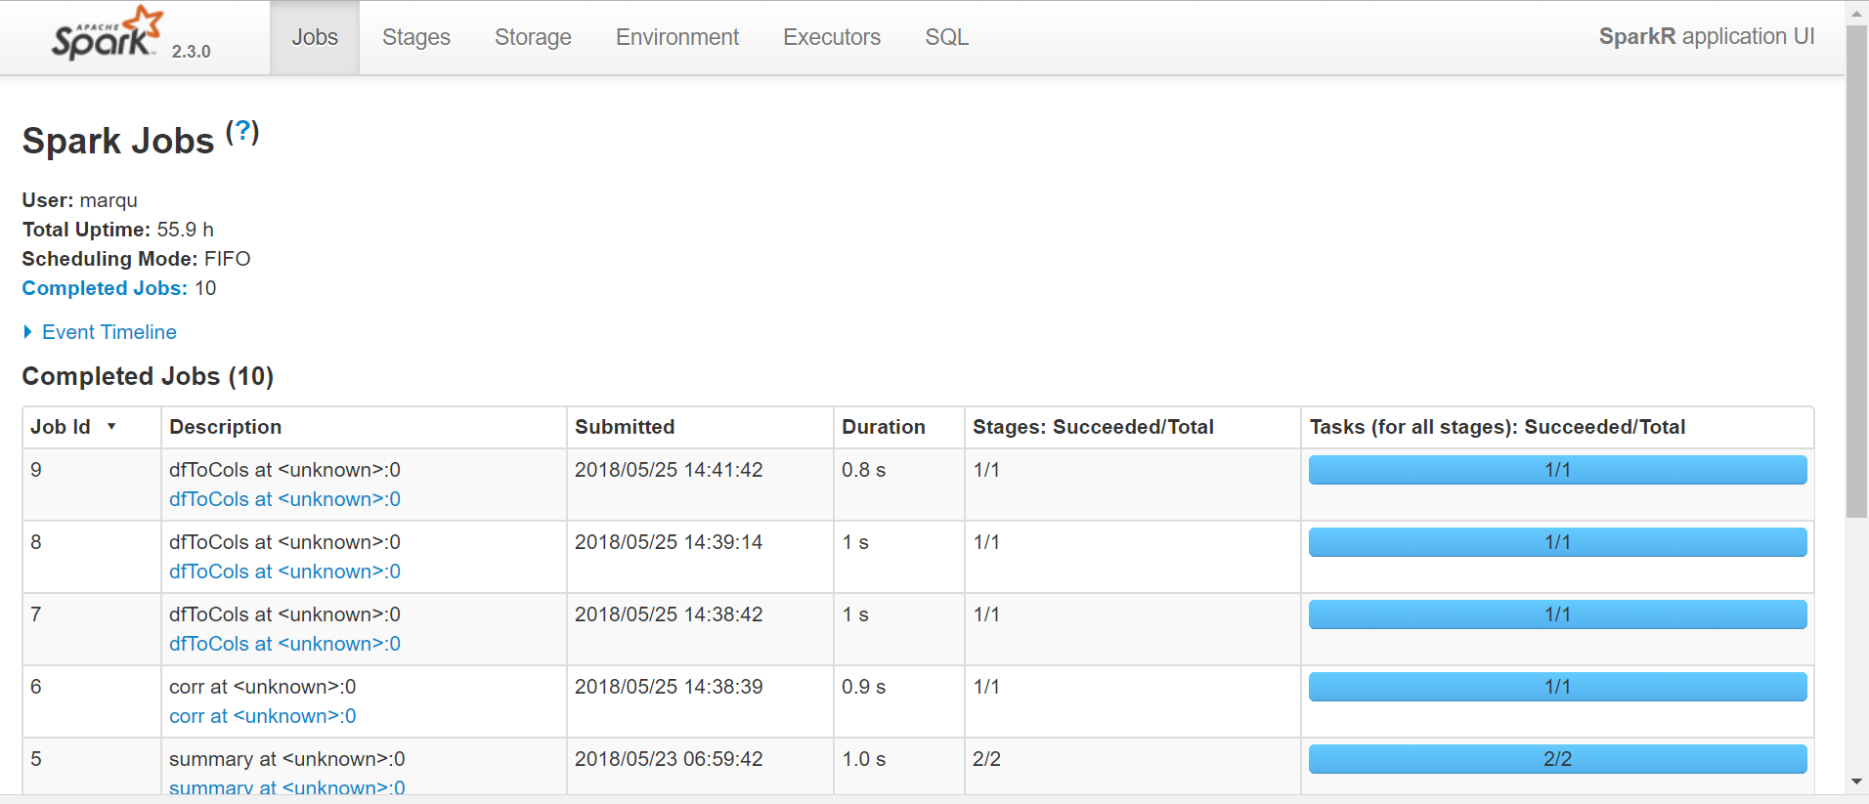Click the SparkR application UI title
This screenshot has height=804, width=1869.
(x=1707, y=36)
